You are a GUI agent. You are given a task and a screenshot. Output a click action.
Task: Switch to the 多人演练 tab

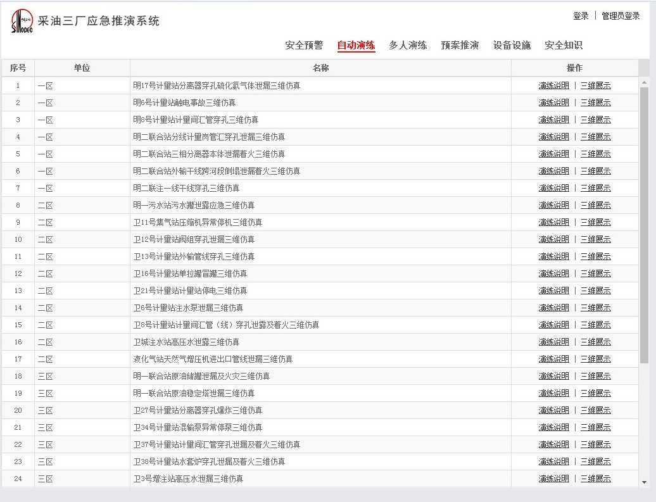coord(408,46)
